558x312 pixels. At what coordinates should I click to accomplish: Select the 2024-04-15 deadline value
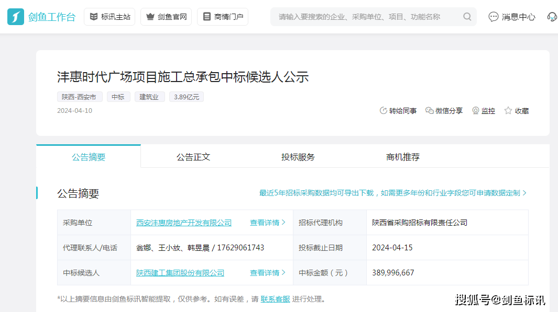point(392,248)
